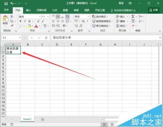Activate the Format Painter brush
Viewport: 163px width, 127px height.
tap(12, 26)
